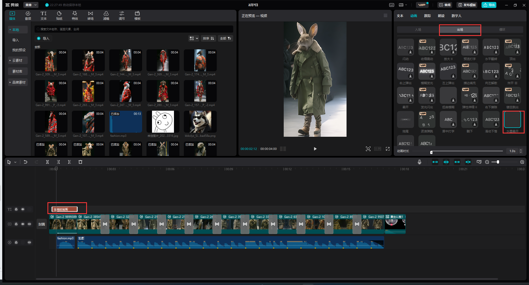Click the microphone record voiceover icon

coord(420,162)
